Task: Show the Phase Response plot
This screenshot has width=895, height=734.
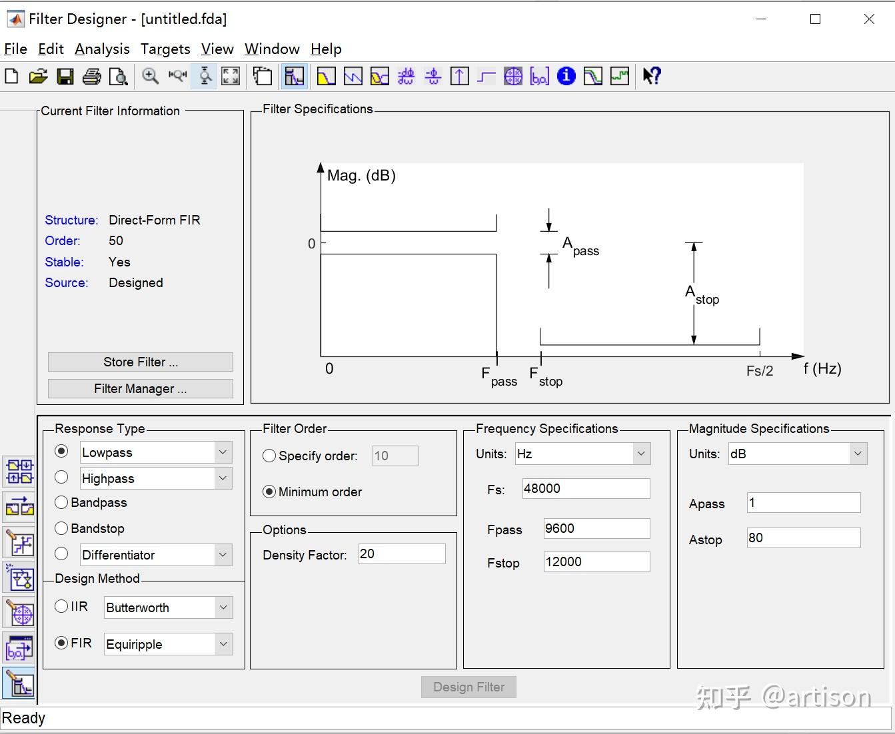Action: pos(353,76)
